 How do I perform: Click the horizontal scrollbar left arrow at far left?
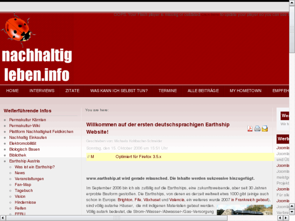pos(2,218)
